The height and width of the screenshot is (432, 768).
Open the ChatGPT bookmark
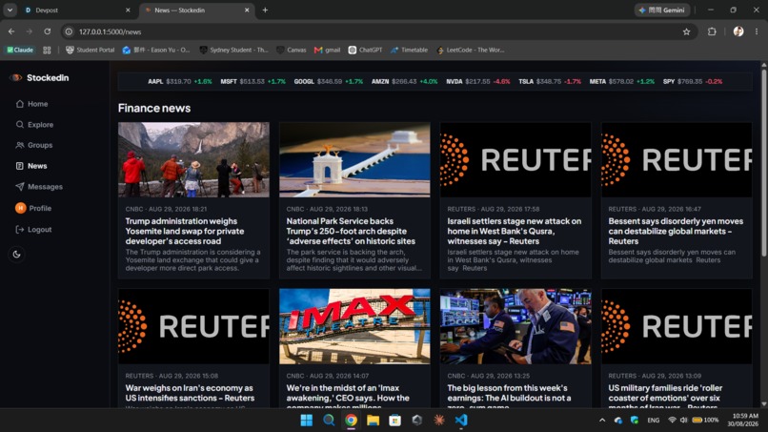point(365,50)
